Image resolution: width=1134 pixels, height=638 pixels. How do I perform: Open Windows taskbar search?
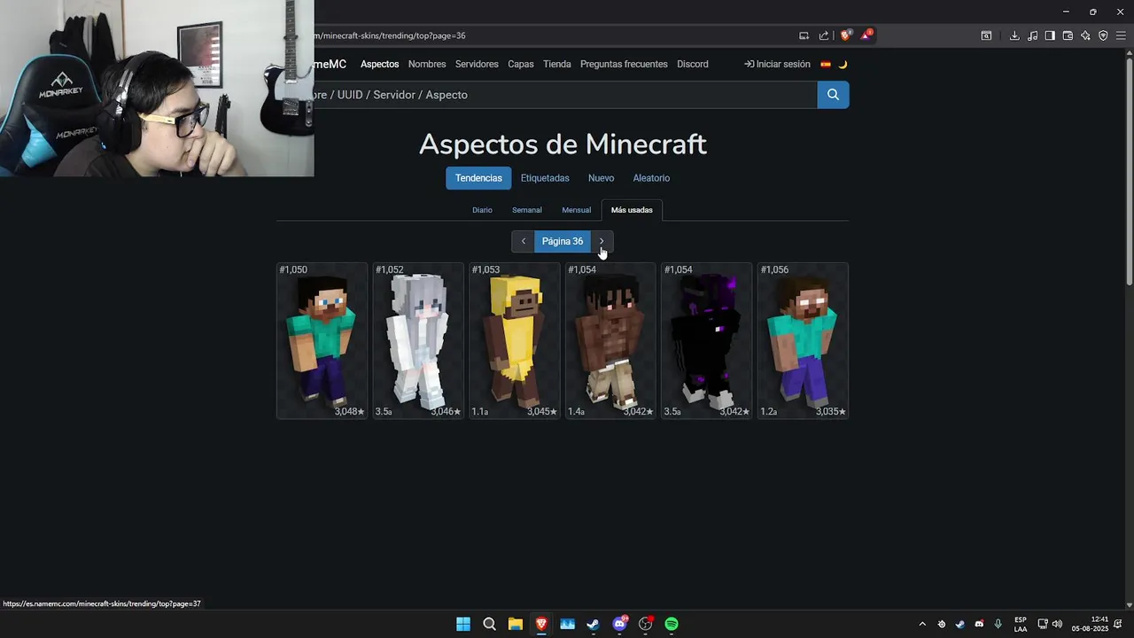tap(489, 624)
